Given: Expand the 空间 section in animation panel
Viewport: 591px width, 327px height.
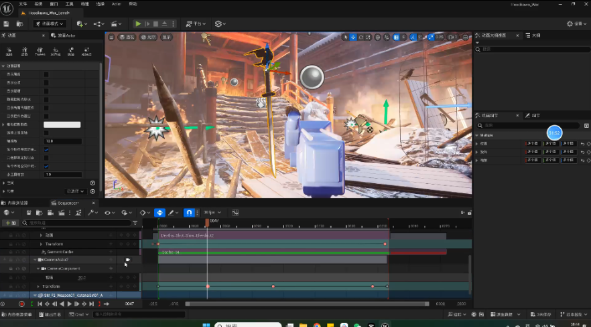Looking at the screenshot, I should (x=4, y=183).
